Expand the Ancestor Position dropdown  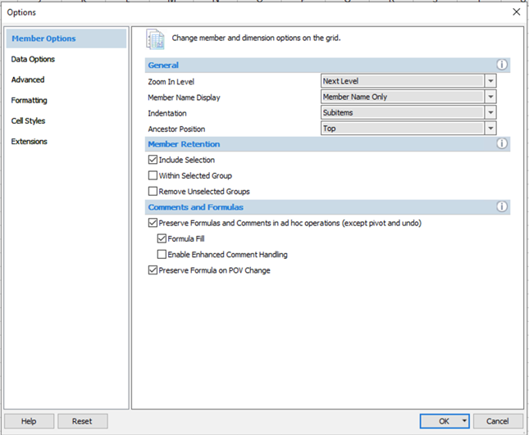[490, 129]
